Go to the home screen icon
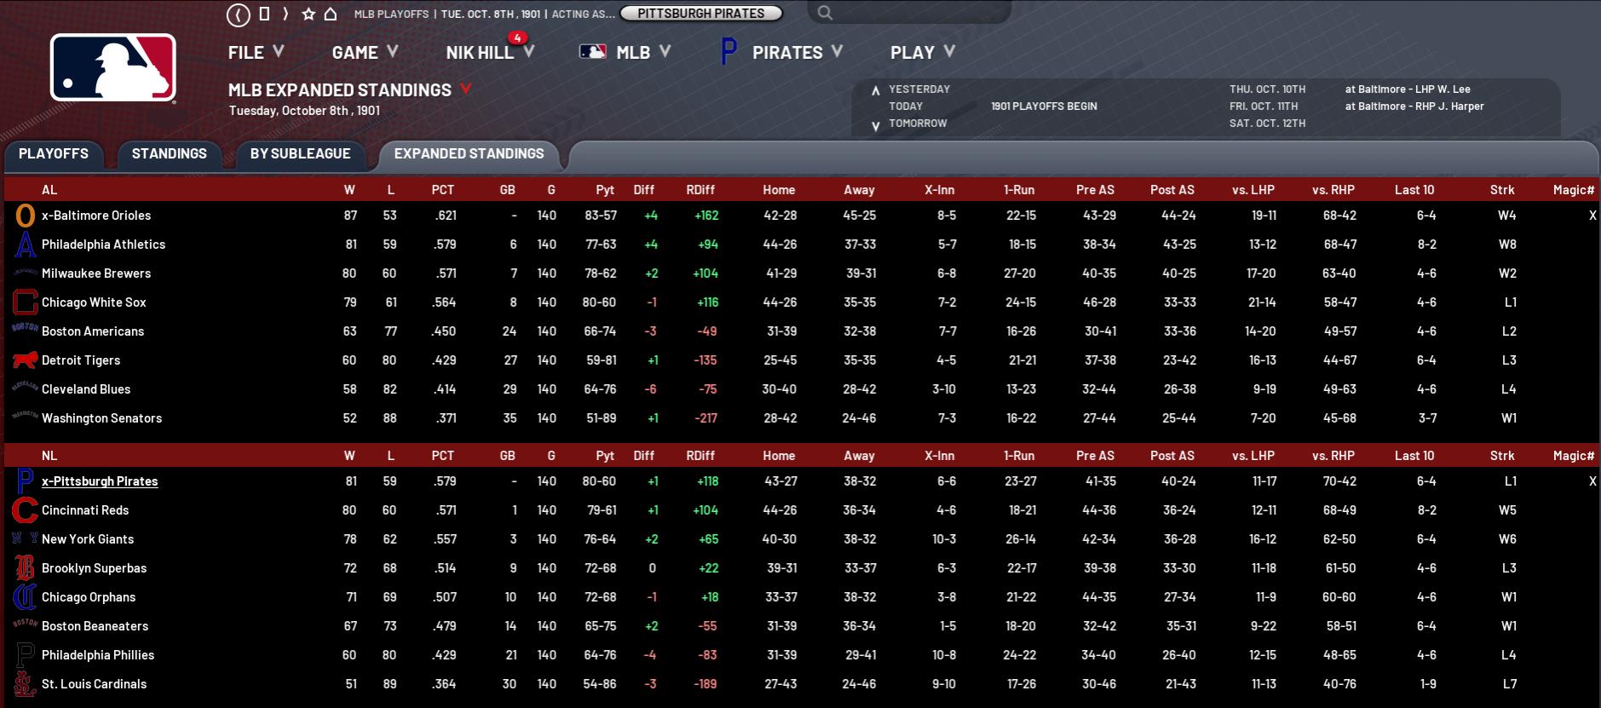Screen dimensions: 1601x708 331,14
